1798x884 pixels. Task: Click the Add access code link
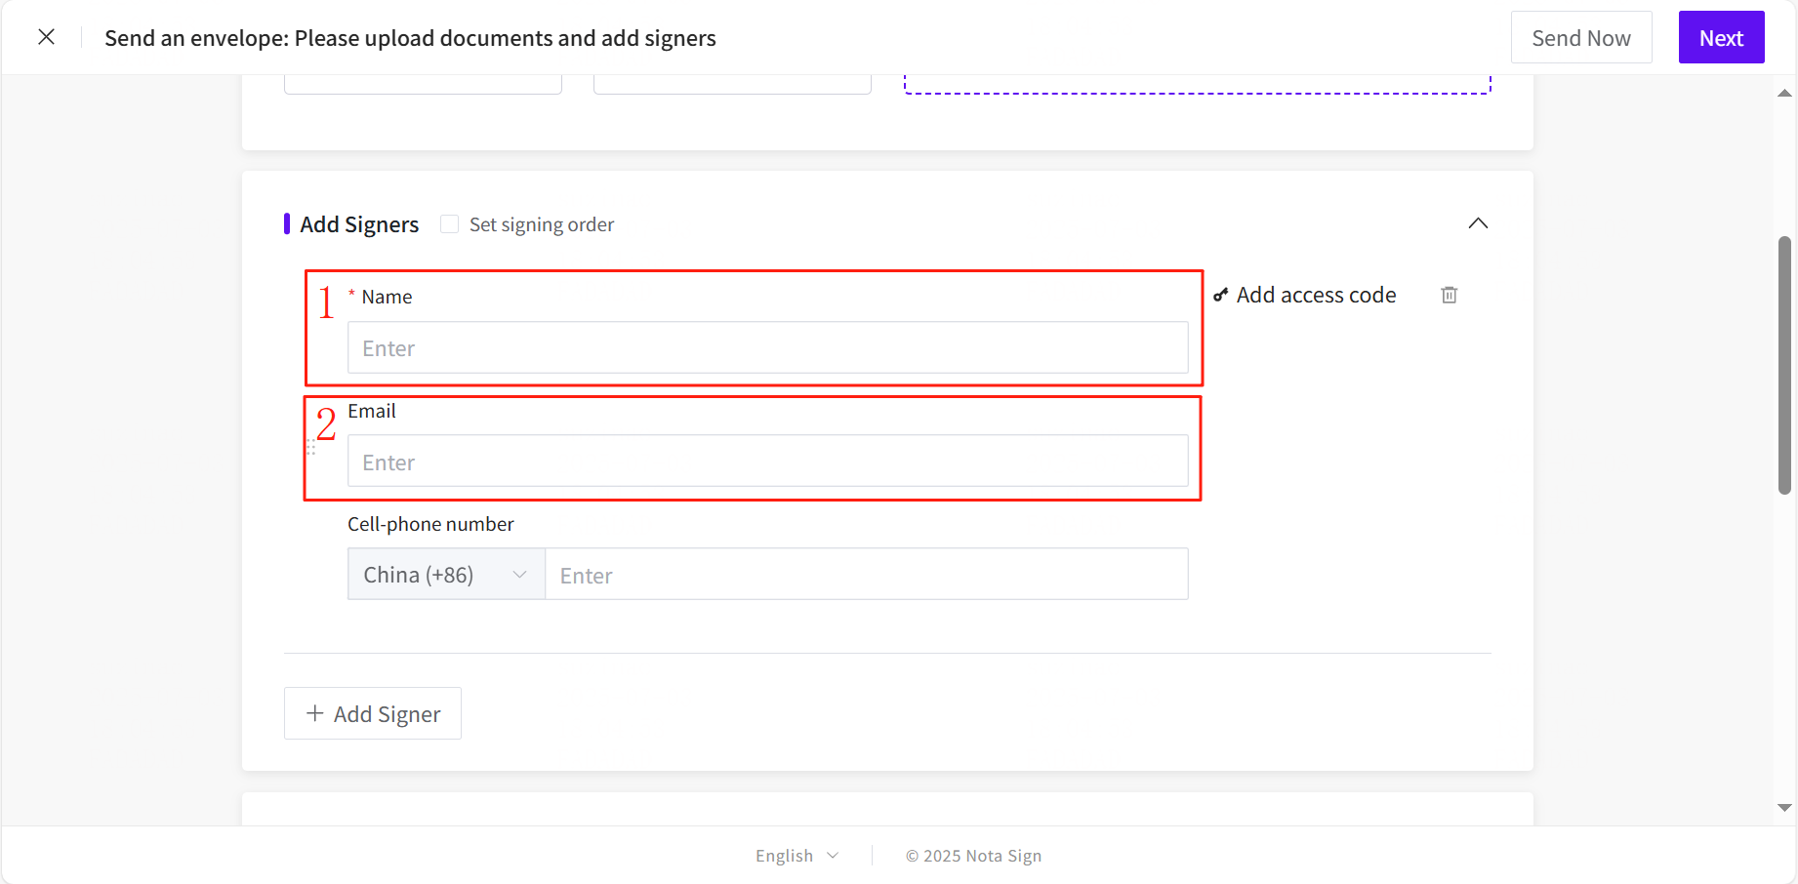click(1316, 295)
